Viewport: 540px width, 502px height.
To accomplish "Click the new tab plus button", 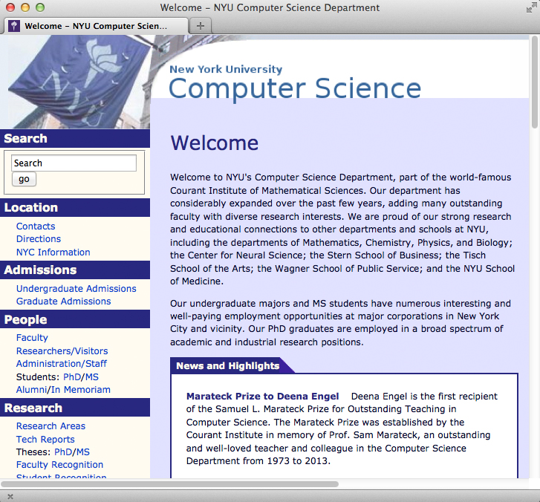I will [x=200, y=25].
